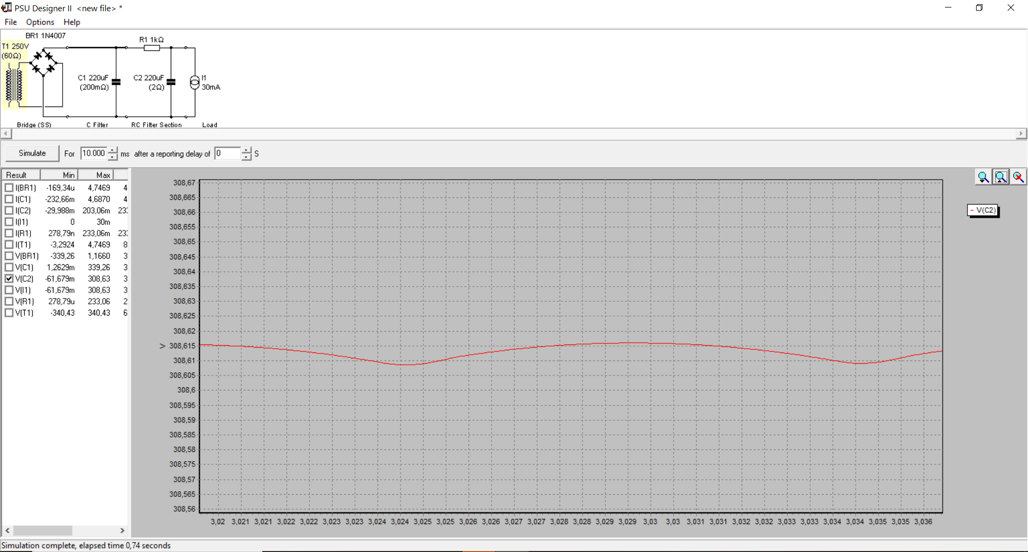Click the C Filter section label
This screenshot has width=1028, height=552.
(97, 125)
